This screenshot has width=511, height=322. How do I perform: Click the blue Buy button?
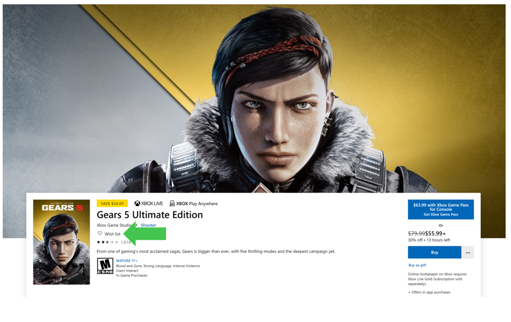click(x=434, y=252)
